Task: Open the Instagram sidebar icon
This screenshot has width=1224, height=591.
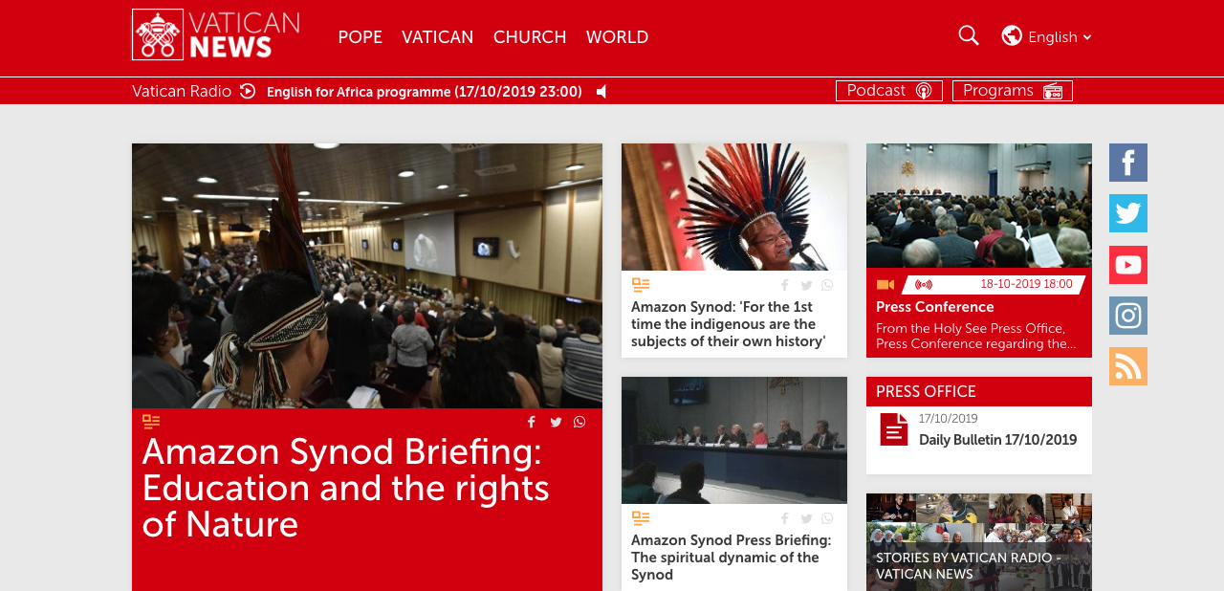Action: click(1128, 316)
